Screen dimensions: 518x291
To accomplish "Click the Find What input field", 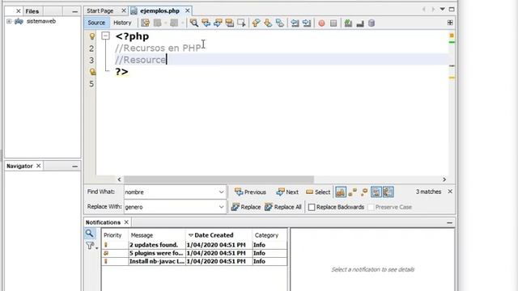I will click(x=171, y=192).
